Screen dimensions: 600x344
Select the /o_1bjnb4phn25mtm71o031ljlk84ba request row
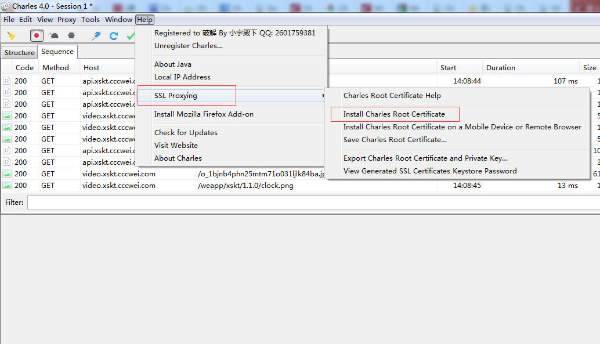click(x=261, y=174)
